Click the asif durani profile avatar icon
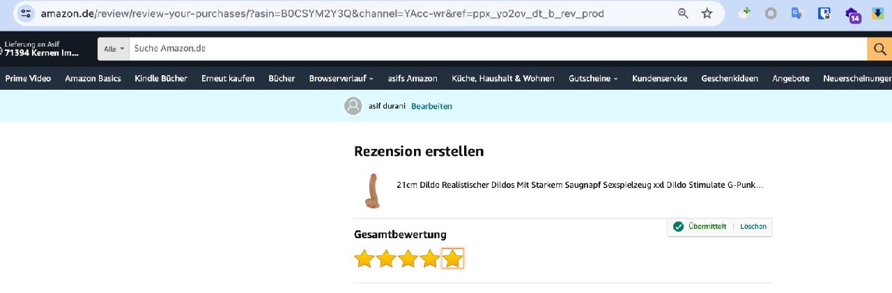This screenshot has height=293, width=892. (353, 106)
